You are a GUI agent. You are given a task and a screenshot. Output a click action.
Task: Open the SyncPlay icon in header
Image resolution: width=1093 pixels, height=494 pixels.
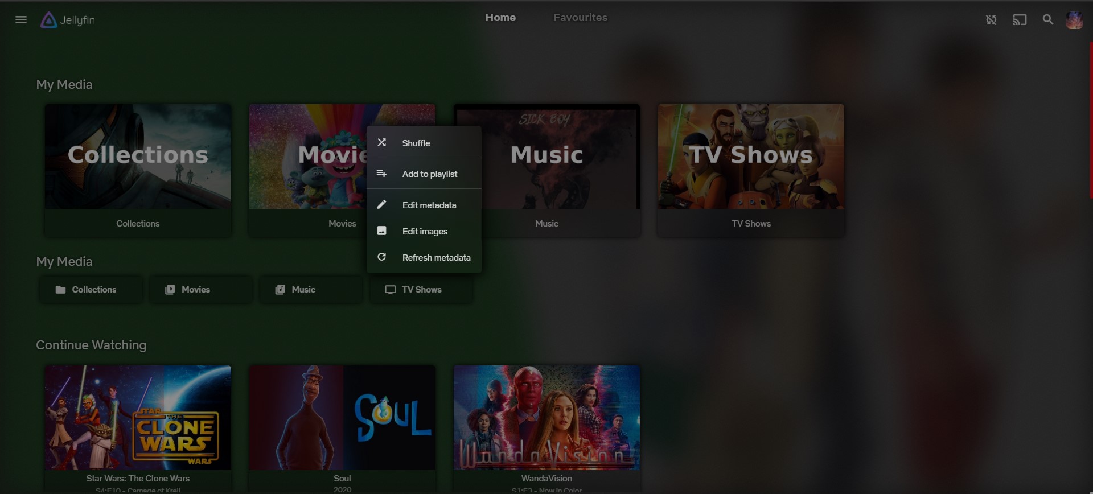991,20
